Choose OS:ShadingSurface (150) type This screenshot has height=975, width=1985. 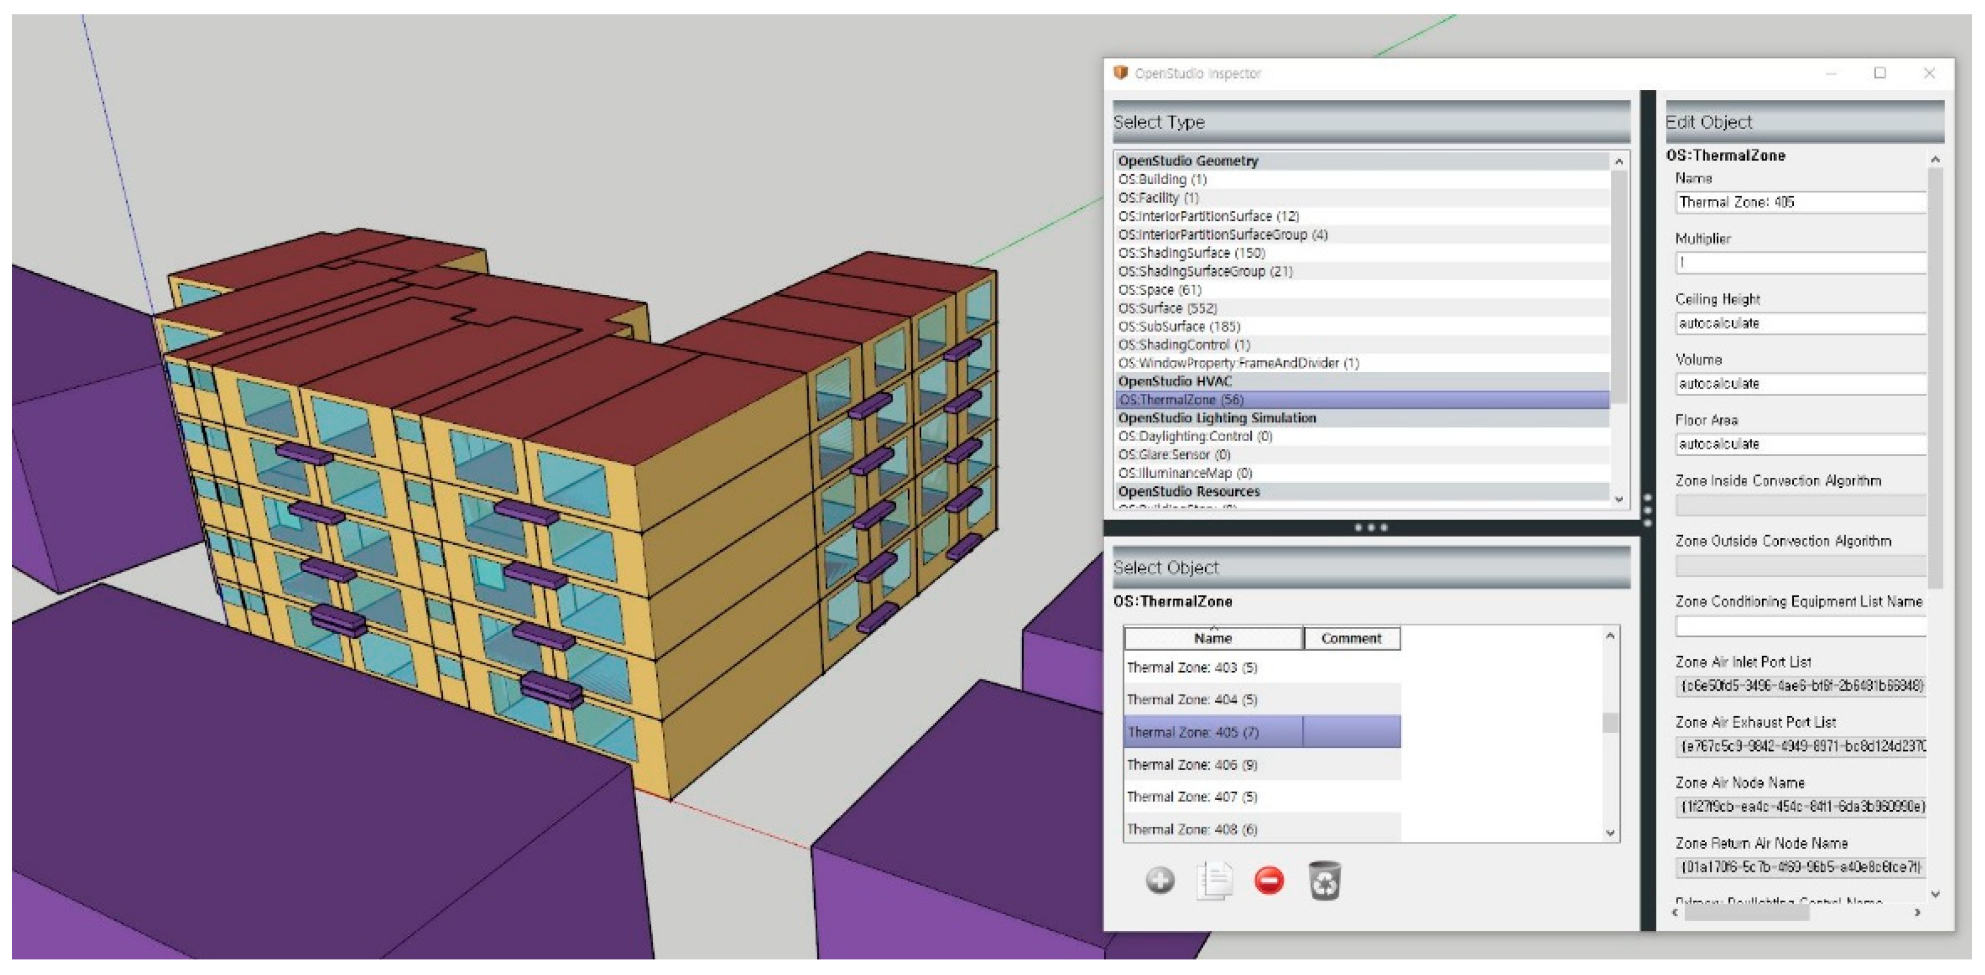(1191, 253)
